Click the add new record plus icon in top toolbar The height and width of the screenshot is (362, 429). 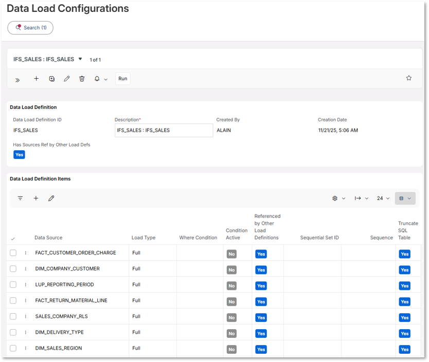pos(36,79)
